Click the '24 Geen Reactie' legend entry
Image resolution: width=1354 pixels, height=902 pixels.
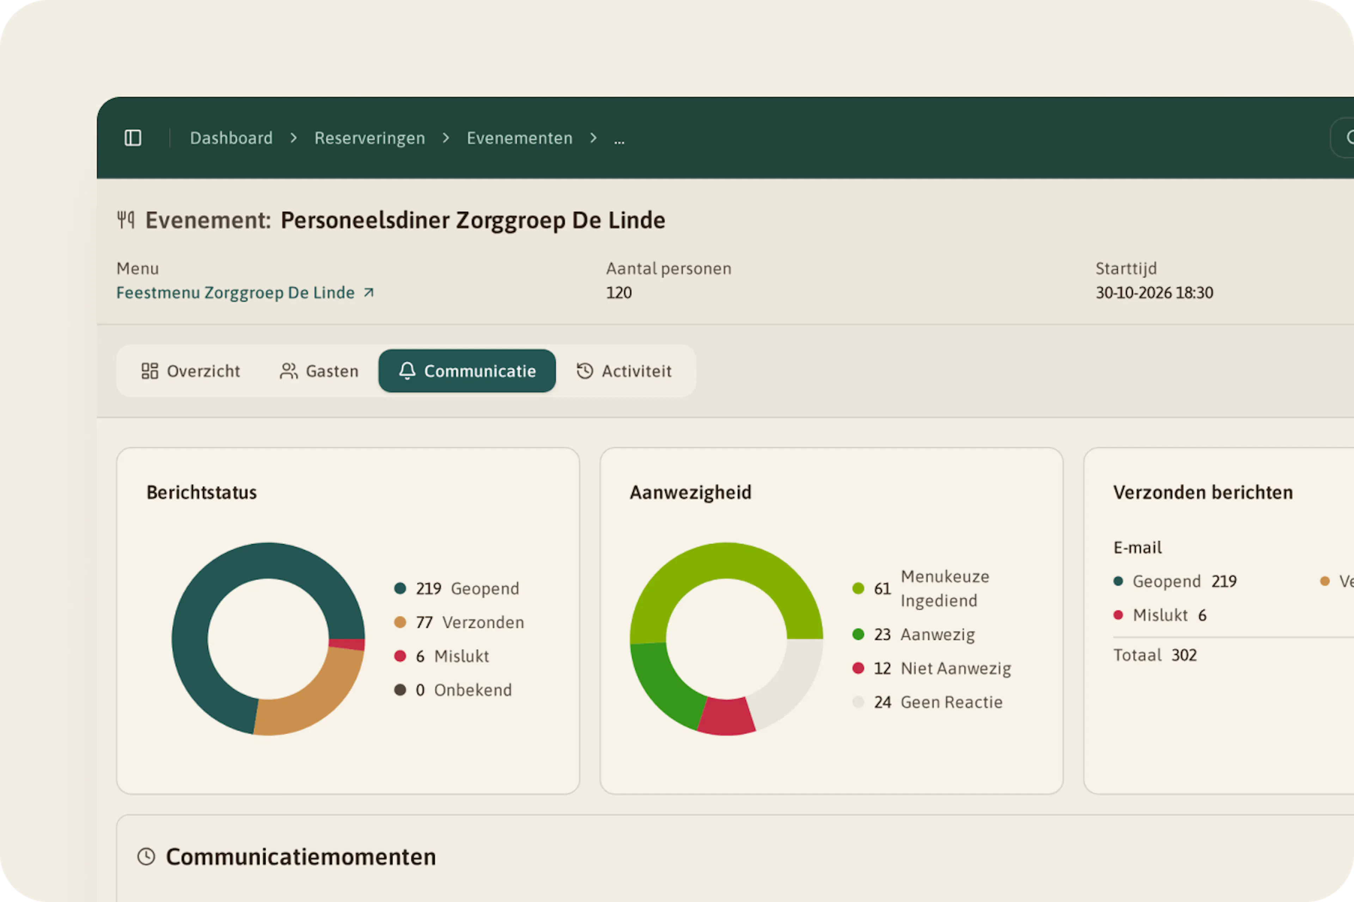pos(927,702)
